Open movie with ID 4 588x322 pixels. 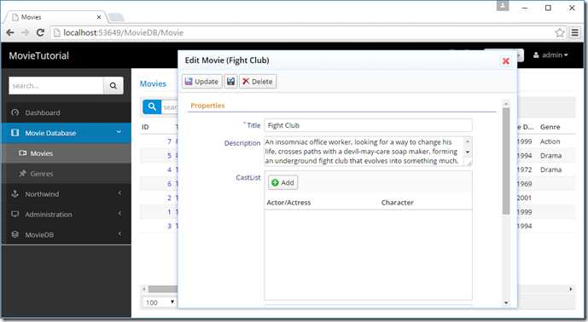pyautogui.click(x=169, y=170)
